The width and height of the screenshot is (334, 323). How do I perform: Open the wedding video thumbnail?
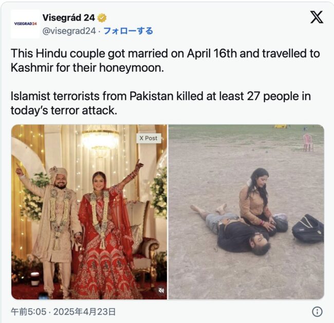[x=89, y=212]
